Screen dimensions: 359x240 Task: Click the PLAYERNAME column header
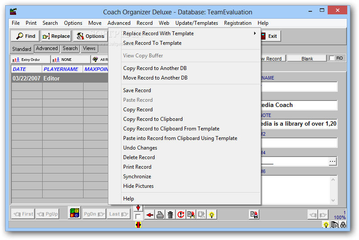[x=63, y=69]
